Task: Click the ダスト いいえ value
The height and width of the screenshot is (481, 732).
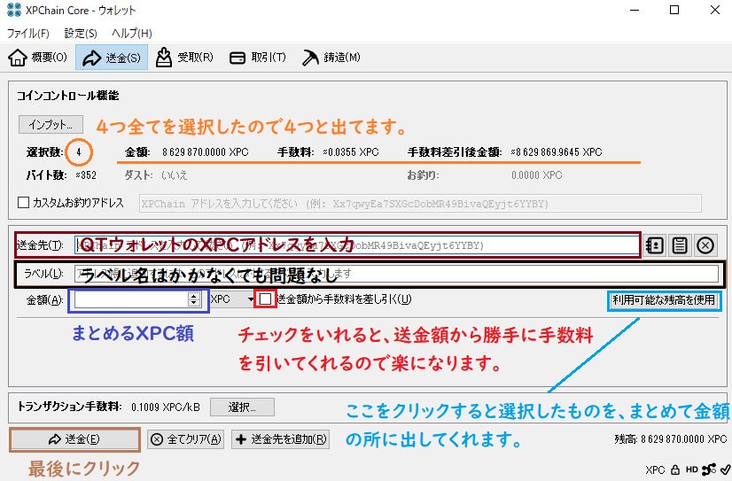Action: [174, 175]
